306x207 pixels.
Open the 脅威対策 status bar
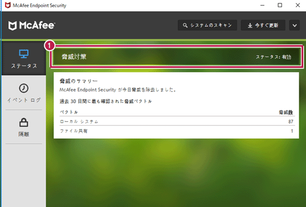tap(177, 57)
